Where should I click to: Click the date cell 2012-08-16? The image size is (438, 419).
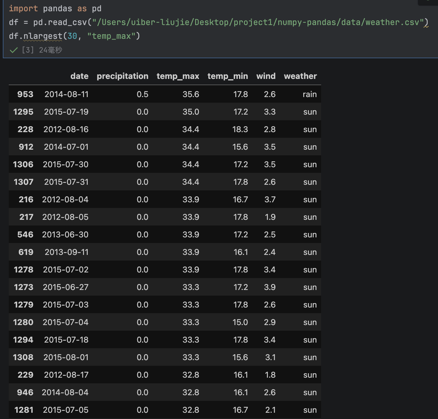pos(66,129)
